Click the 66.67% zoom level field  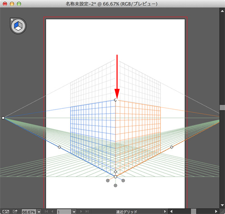(29, 212)
